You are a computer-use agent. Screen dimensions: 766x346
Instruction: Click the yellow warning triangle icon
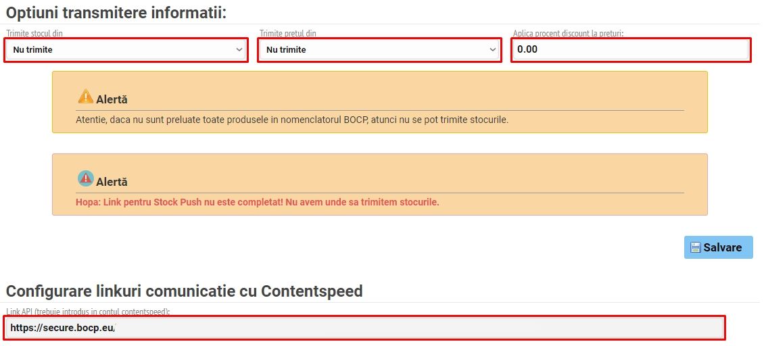tap(85, 97)
